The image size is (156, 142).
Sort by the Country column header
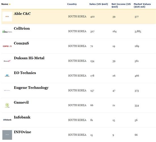pyautogui.click(x=72, y=4)
